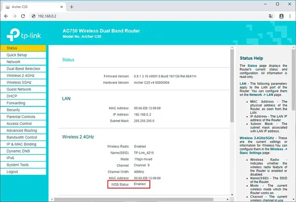Open System Tools
This screenshot has width=296, height=202.
[x=23, y=165]
